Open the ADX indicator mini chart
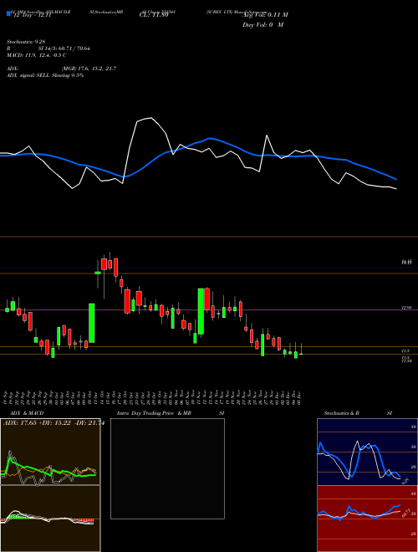Image resolution: width=418 pixels, height=552 pixels. click(50, 452)
